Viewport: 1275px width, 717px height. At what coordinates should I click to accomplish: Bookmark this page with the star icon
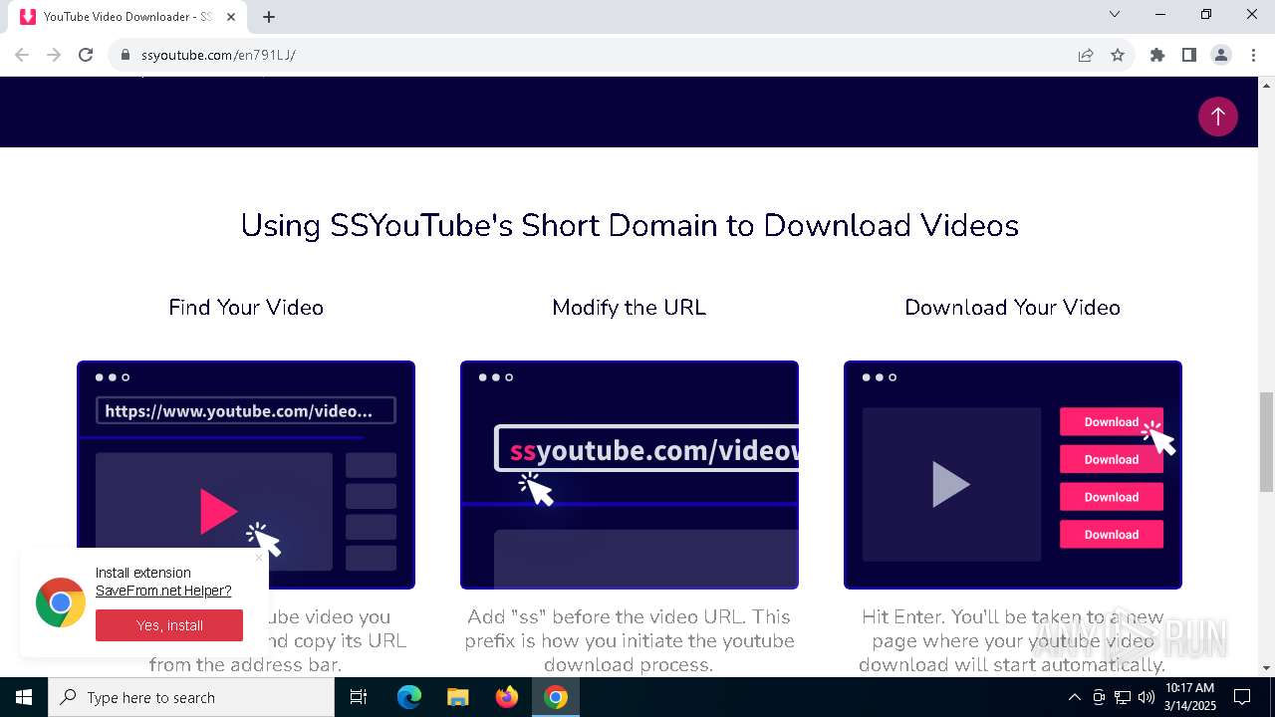[1118, 55]
